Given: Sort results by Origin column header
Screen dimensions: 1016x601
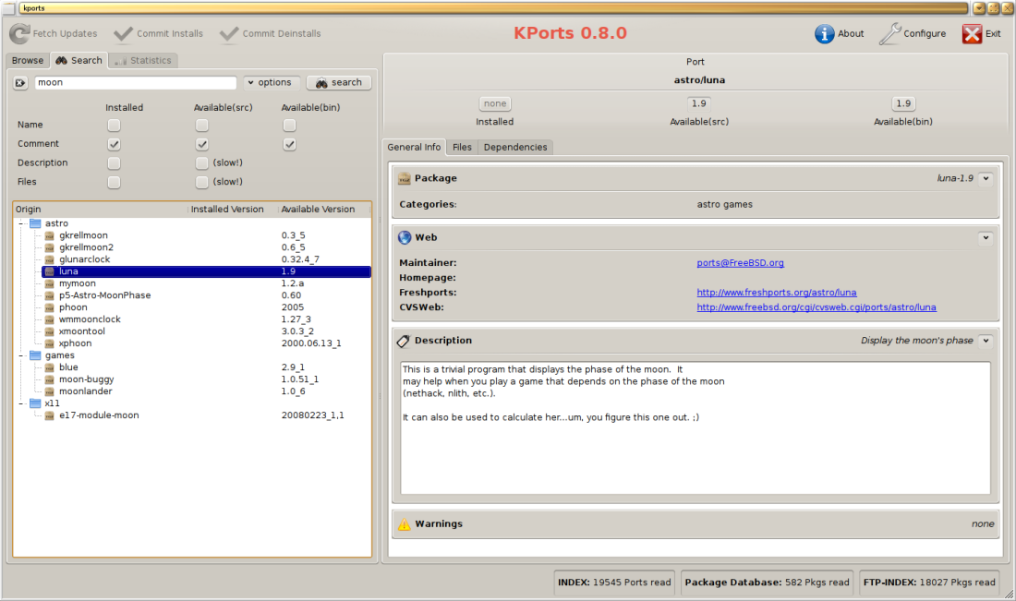Looking at the screenshot, I should (x=101, y=210).
